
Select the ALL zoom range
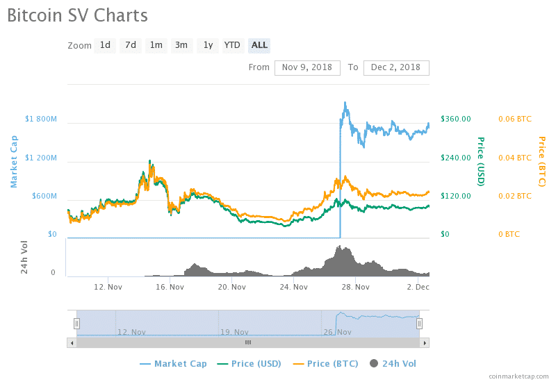click(x=259, y=45)
